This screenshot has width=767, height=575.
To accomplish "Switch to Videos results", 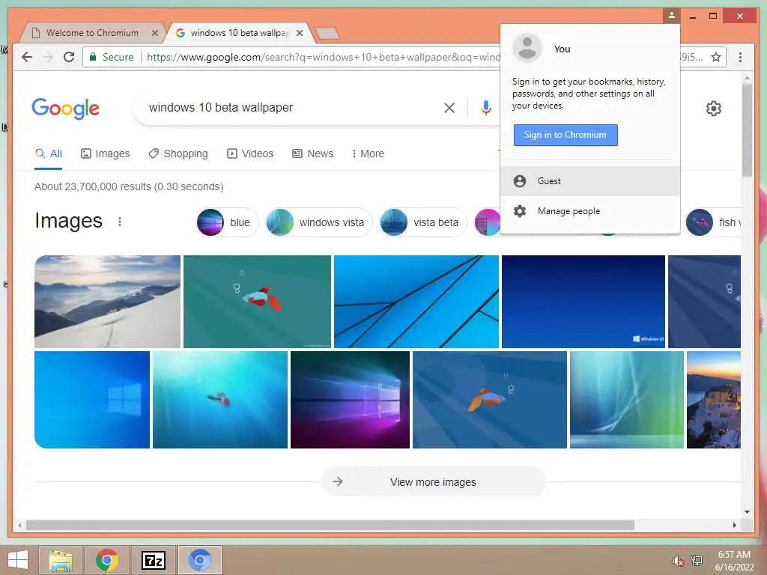I will [x=250, y=153].
